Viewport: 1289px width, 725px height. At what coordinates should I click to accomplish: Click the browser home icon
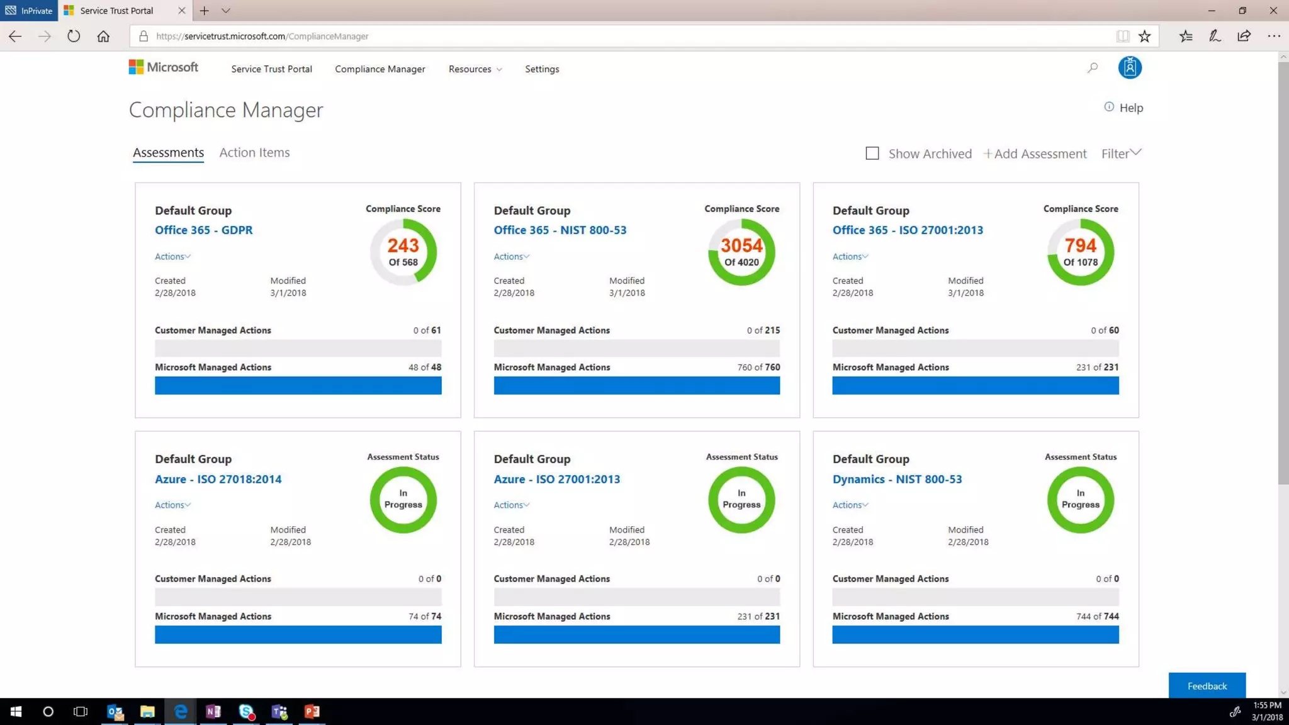tap(103, 37)
